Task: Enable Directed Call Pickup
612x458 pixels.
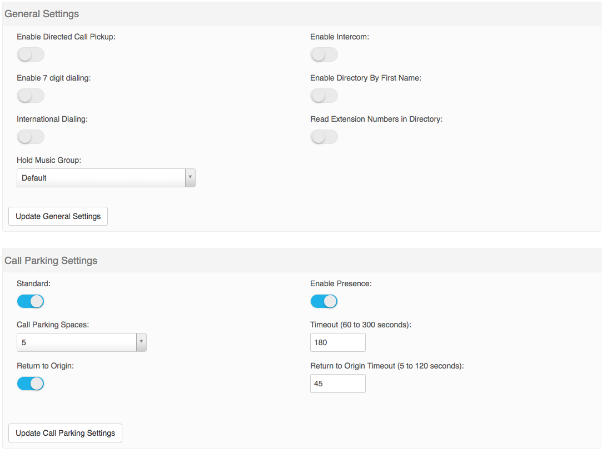Action: pyautogui.click(x=30, y=54)
